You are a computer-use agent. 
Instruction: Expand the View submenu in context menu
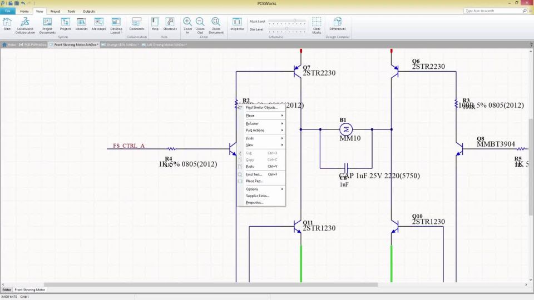(261, 145)
